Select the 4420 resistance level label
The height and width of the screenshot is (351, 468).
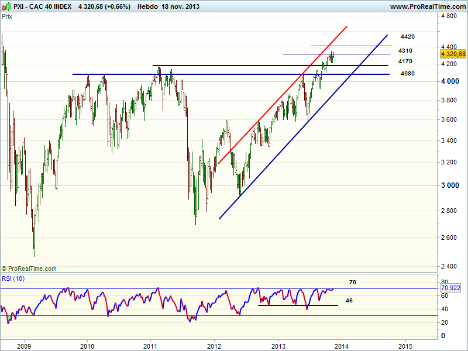click(408, 37)
